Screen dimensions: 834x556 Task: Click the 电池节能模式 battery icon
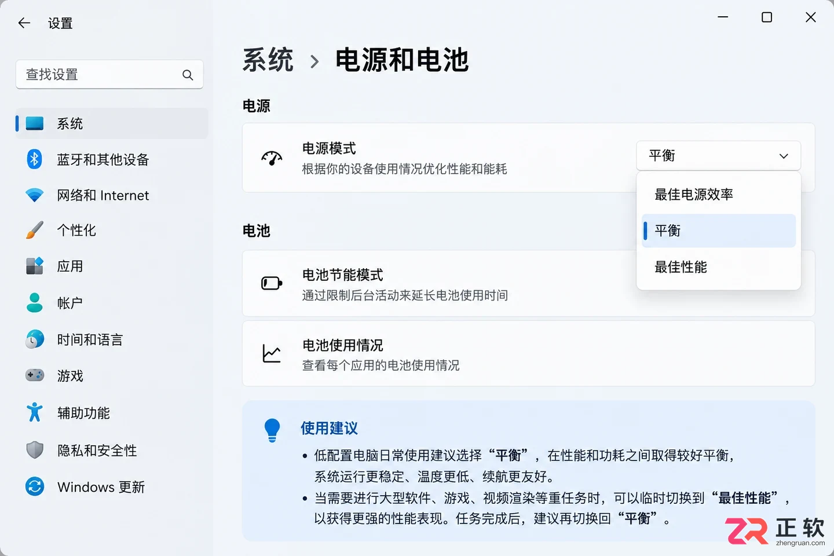point(272,283)
